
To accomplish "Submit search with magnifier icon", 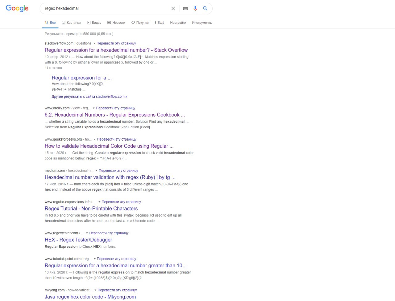I will coord(205,8).
